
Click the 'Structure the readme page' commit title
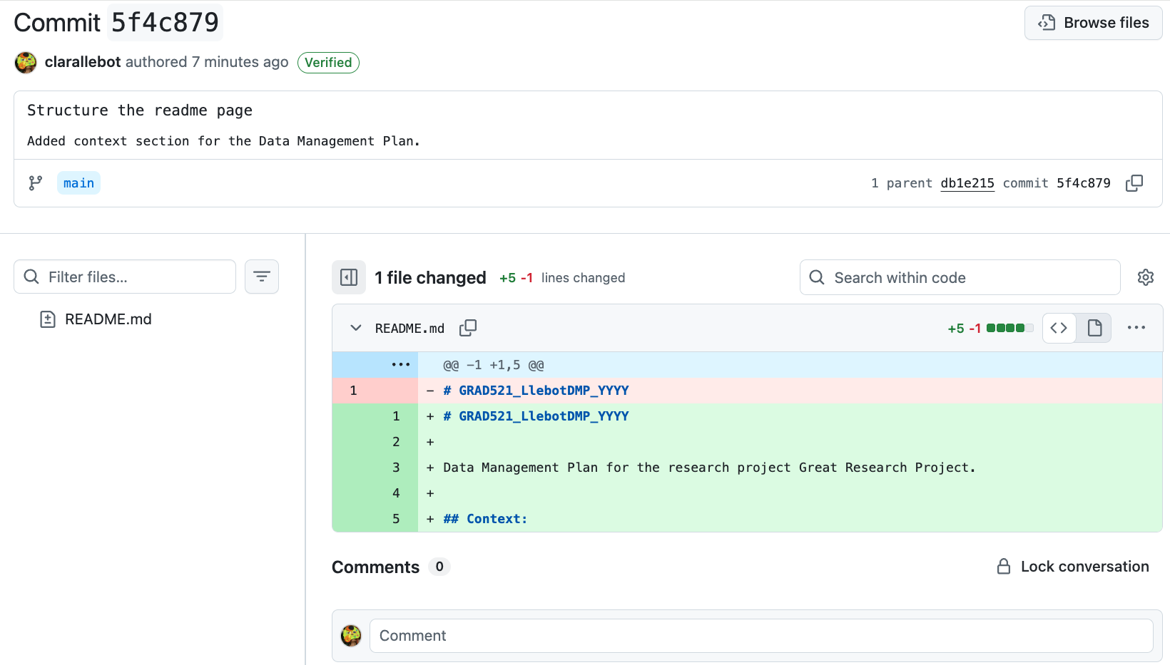pyautogui.click(x=140, y=110)
